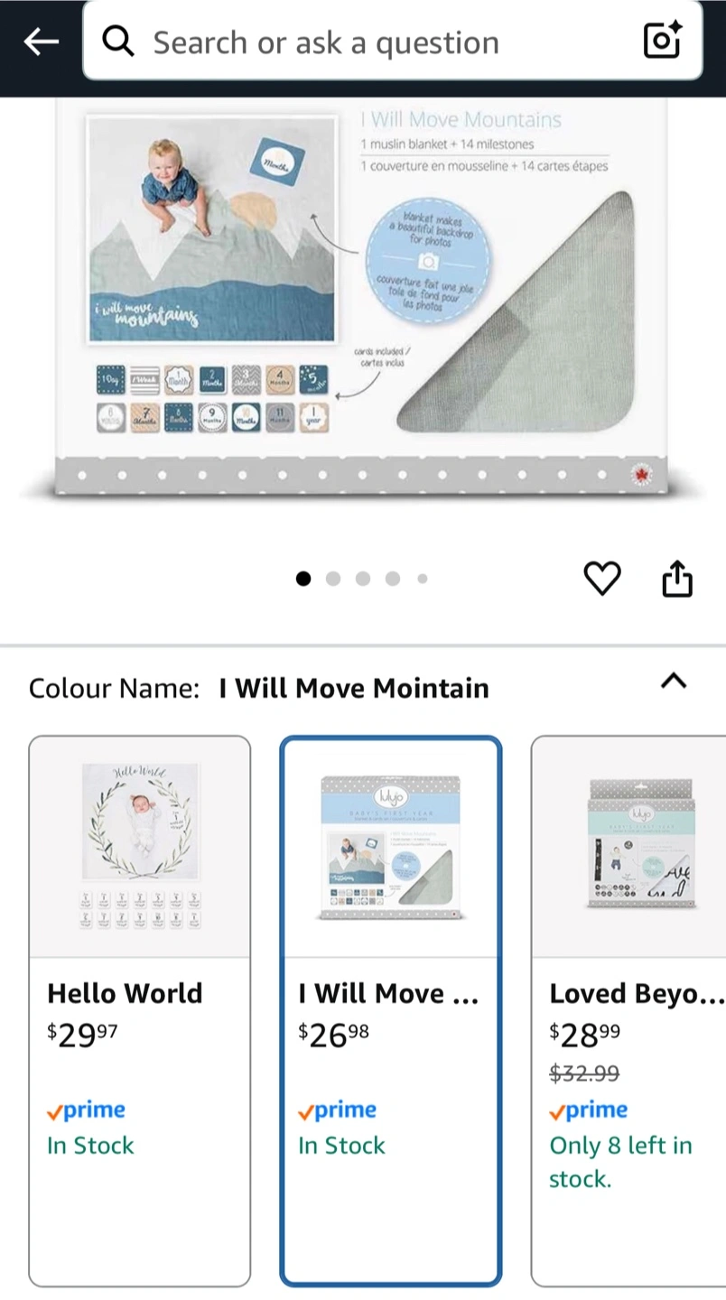726x1300 pixels.
Task: Tap the back arrow icon
Action: tap(41, 42)
